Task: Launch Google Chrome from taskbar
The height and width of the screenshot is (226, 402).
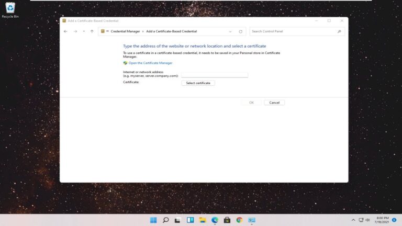Action: pos(239,220)
